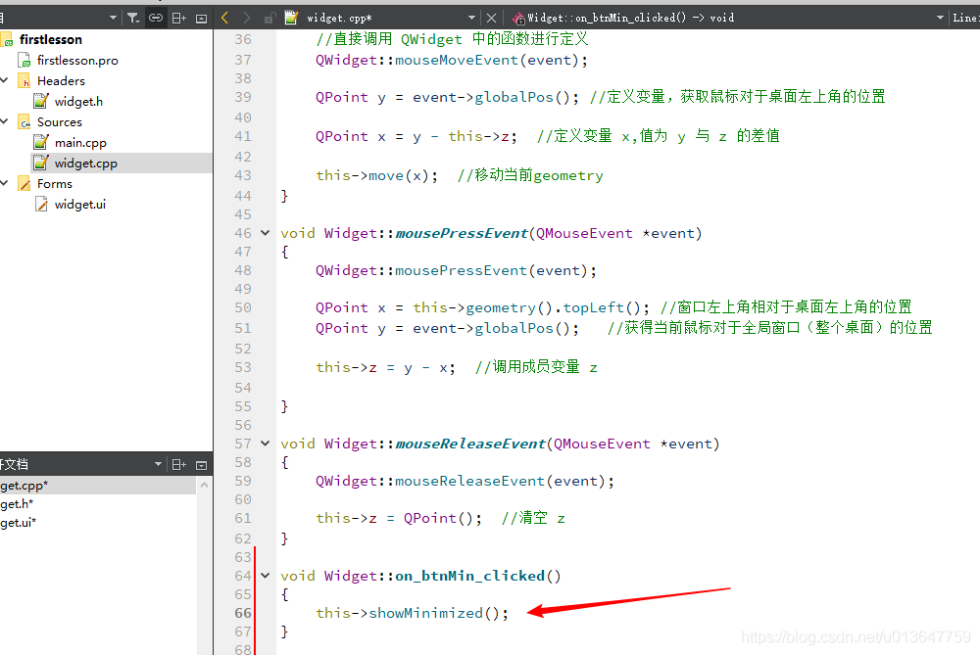Select the firstlesson project root

51,39
